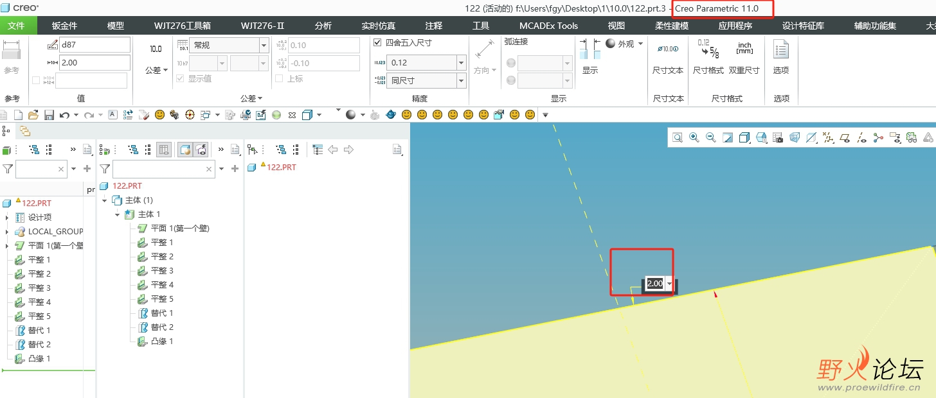Viewport: 936px width, 398px height.
Task: Select first radio button under 弧连接
Action: [511, 63]
